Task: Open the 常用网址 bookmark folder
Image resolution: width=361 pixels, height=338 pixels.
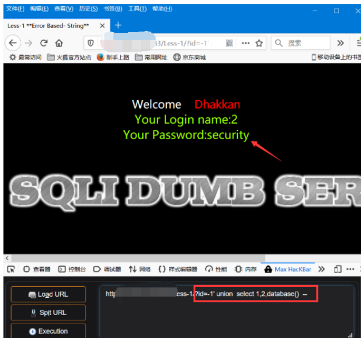Action: coord(151,57)
